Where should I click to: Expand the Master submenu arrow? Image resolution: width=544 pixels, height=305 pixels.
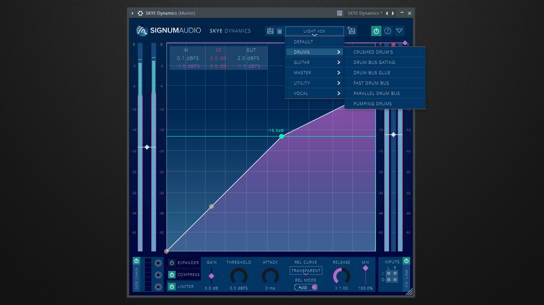(x=339, y=73)
